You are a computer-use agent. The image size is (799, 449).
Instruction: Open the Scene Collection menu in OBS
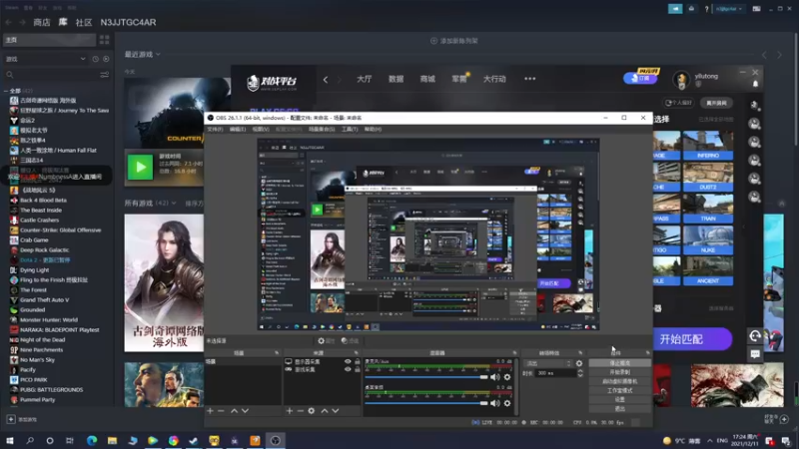tap(322, 130)
